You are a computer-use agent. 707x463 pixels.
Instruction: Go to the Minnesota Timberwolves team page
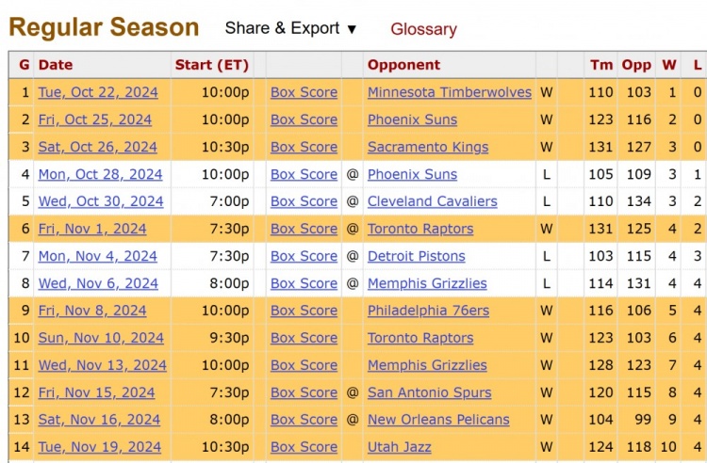449,92
